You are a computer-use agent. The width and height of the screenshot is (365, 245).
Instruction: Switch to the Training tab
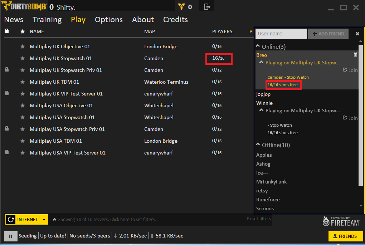47,20
